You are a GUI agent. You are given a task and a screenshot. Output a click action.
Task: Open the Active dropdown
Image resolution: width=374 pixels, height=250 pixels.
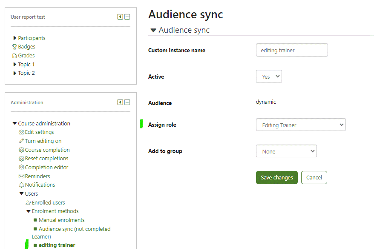click(x=269, y=77)
